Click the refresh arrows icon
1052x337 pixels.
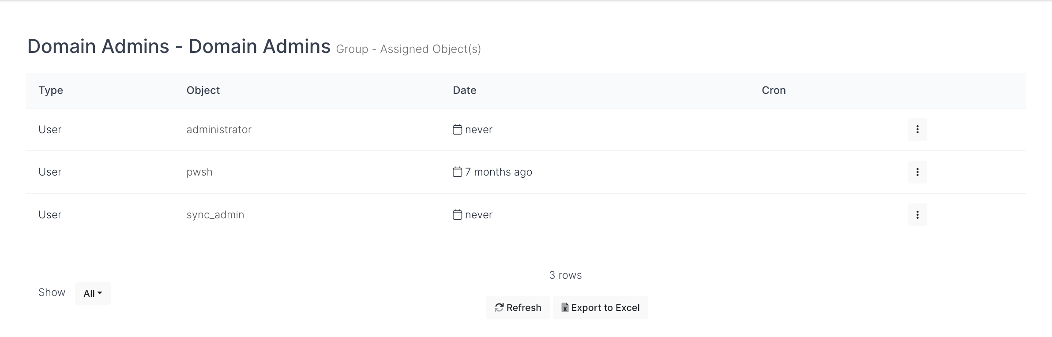[499, 307]
